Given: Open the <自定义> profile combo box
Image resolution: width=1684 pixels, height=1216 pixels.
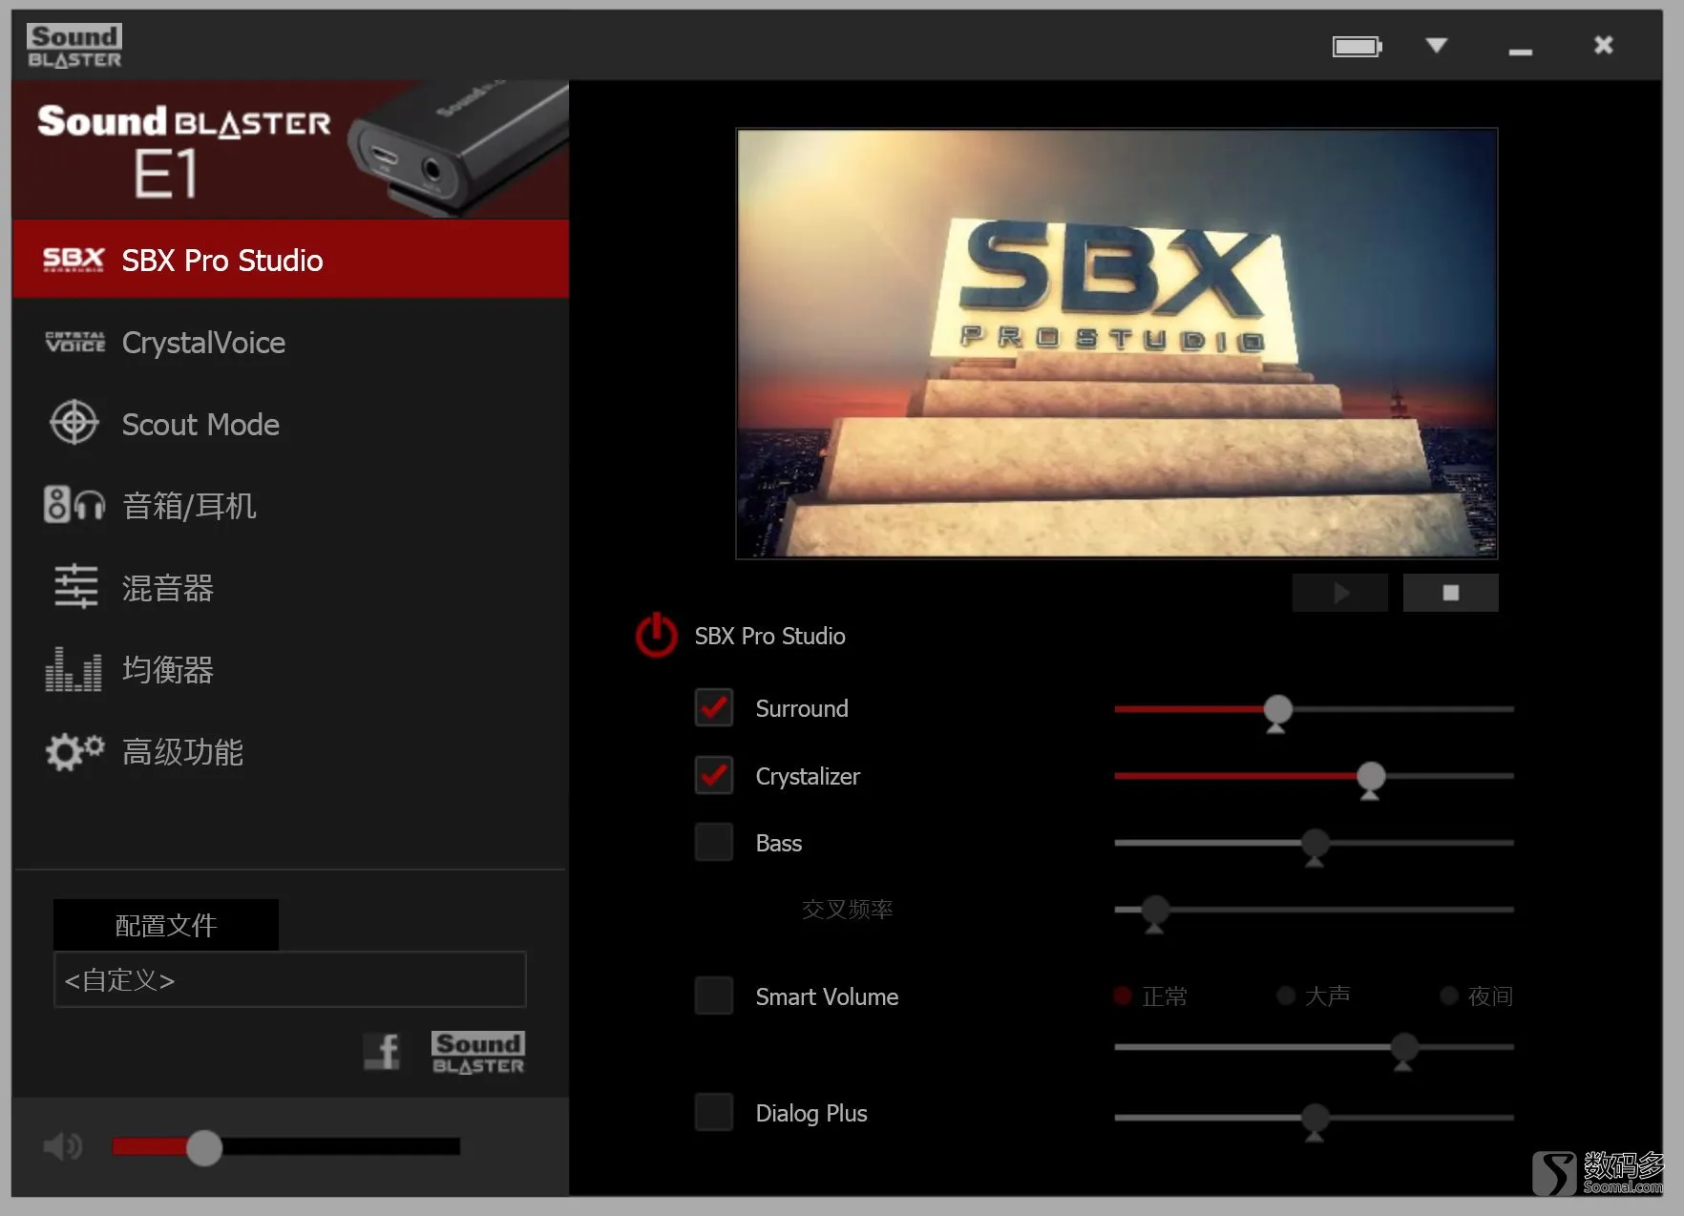Looking at the screenshot, I should click(x=290, y=979).
